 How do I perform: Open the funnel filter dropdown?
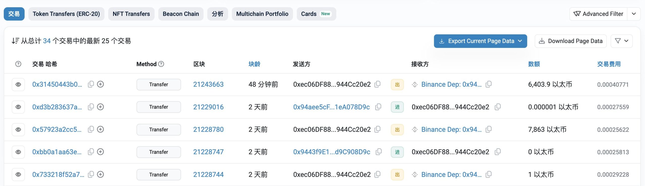[x=621, y=41]
